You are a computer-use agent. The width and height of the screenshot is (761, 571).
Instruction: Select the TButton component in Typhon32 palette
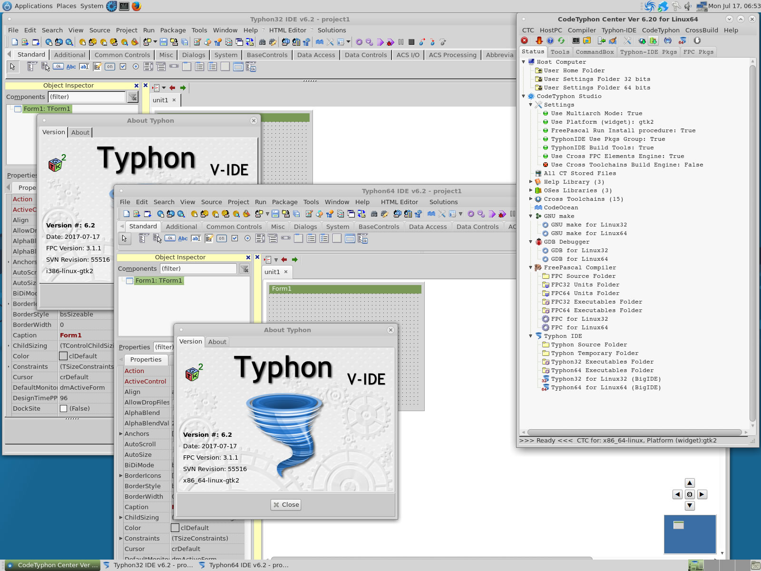(58, 67)
